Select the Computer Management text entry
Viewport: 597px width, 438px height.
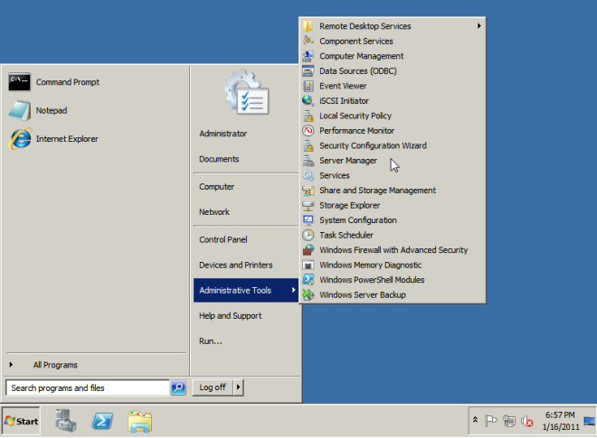coord(362,56)
